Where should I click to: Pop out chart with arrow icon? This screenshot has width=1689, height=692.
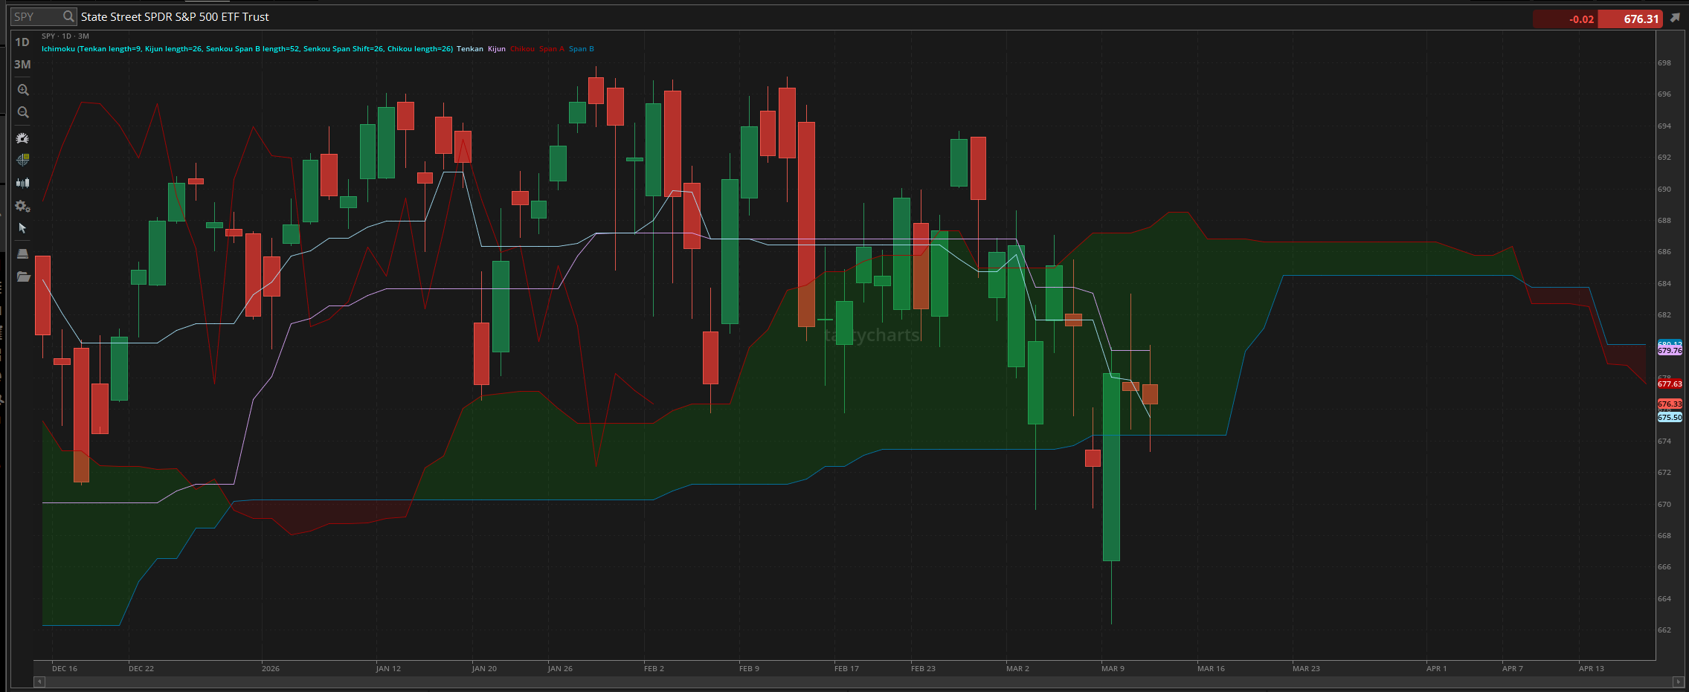click(1675, 18)
